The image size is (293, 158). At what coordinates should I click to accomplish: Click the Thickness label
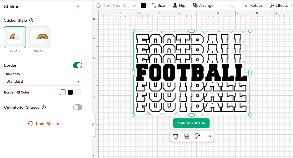point(12,74)
